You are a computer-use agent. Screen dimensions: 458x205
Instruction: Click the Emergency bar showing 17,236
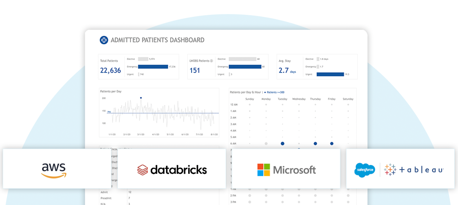click(153, 67)
